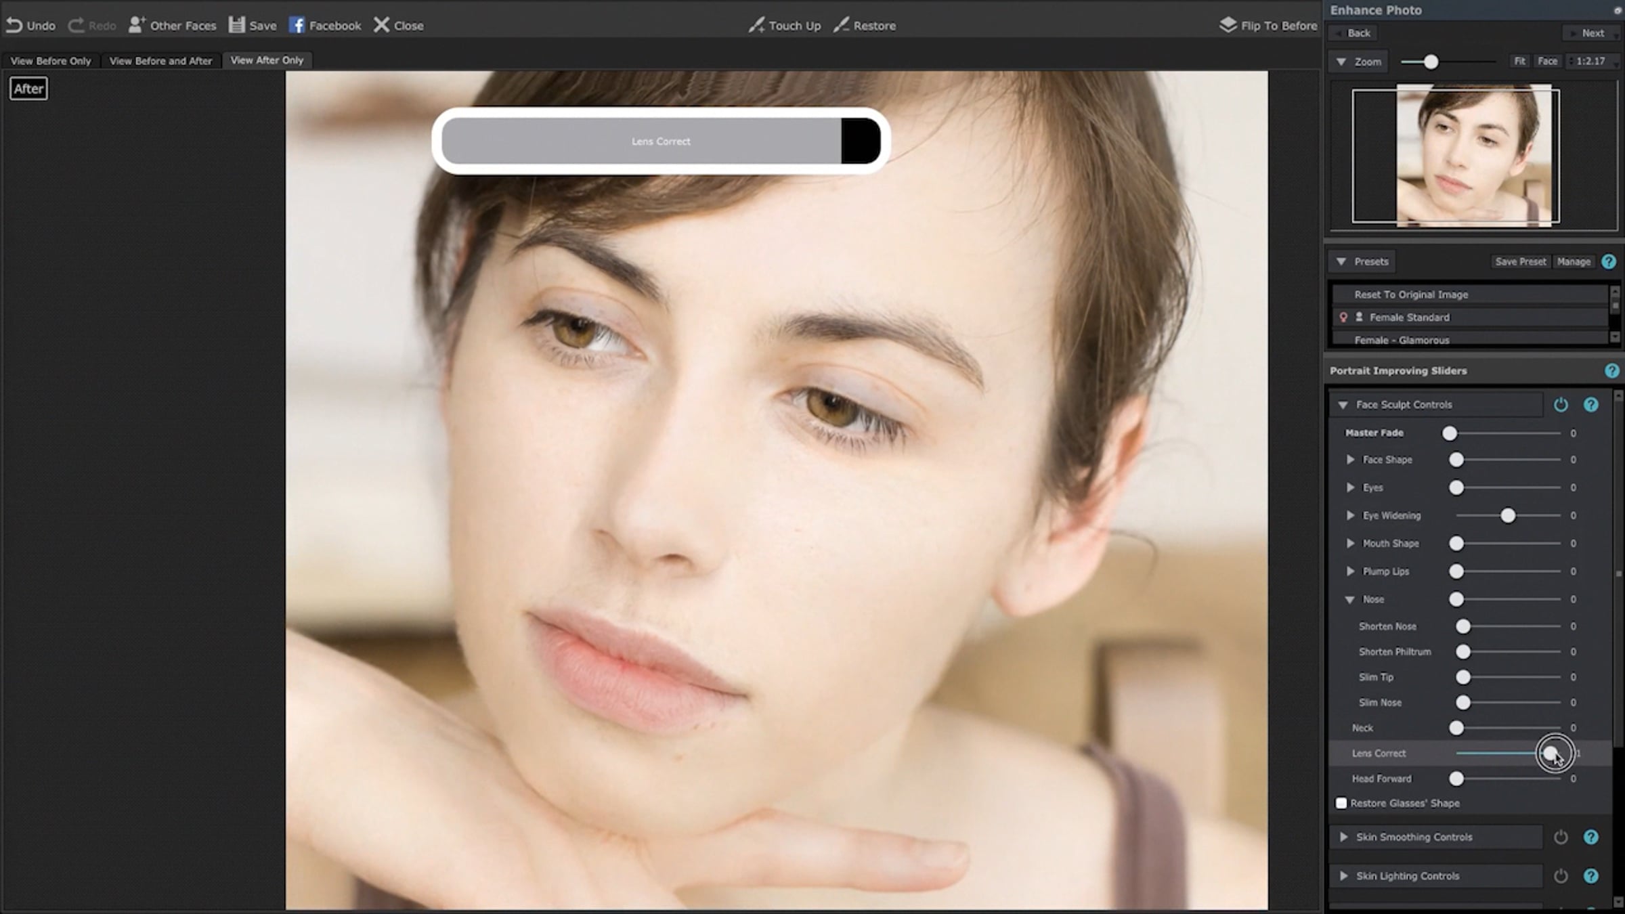Toggle Skin Lighting Controls power button
This screenshot has height=914, width=1625.
point(1561,876)
